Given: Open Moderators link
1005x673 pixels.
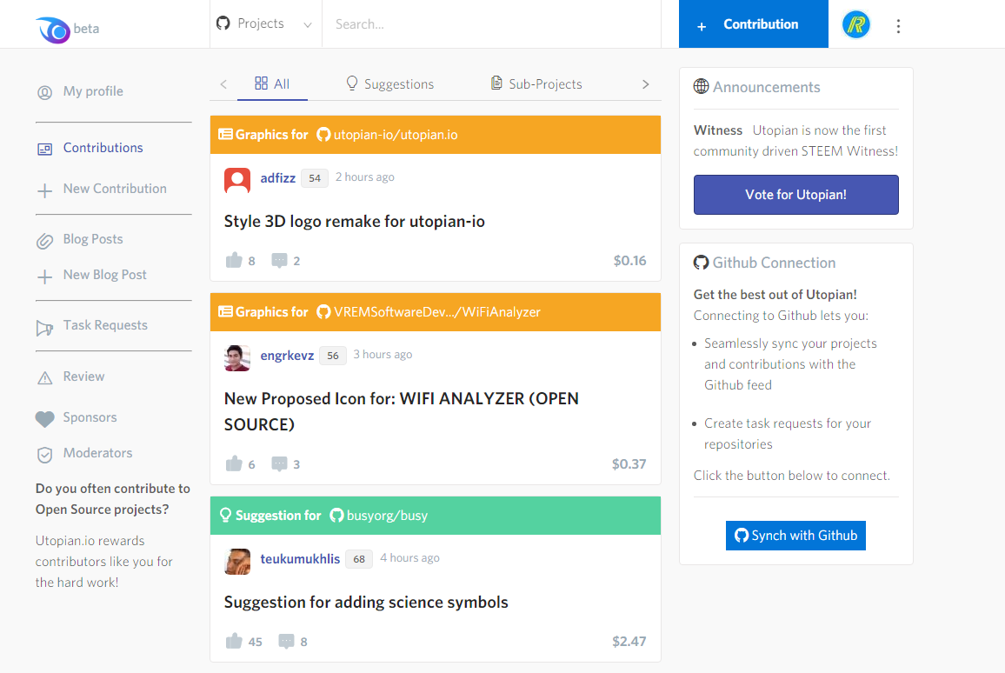Looking at the screenshot, I should (97, 452).
